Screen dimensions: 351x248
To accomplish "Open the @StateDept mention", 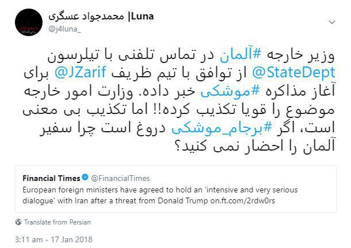I will pyautogui.click(x=294, y=73).
